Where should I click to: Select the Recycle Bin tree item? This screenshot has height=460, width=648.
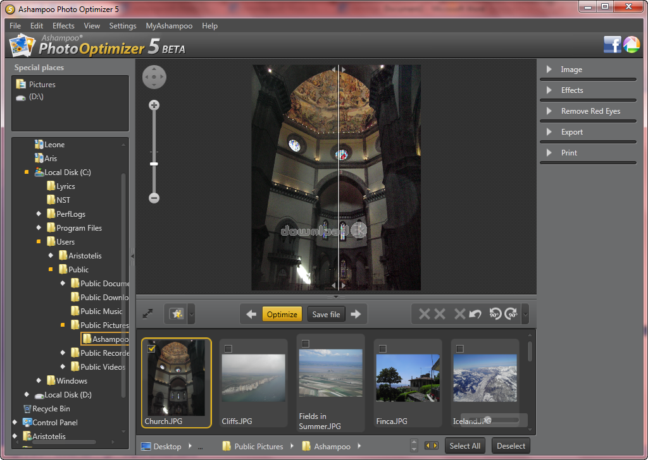tap(47, 408)
